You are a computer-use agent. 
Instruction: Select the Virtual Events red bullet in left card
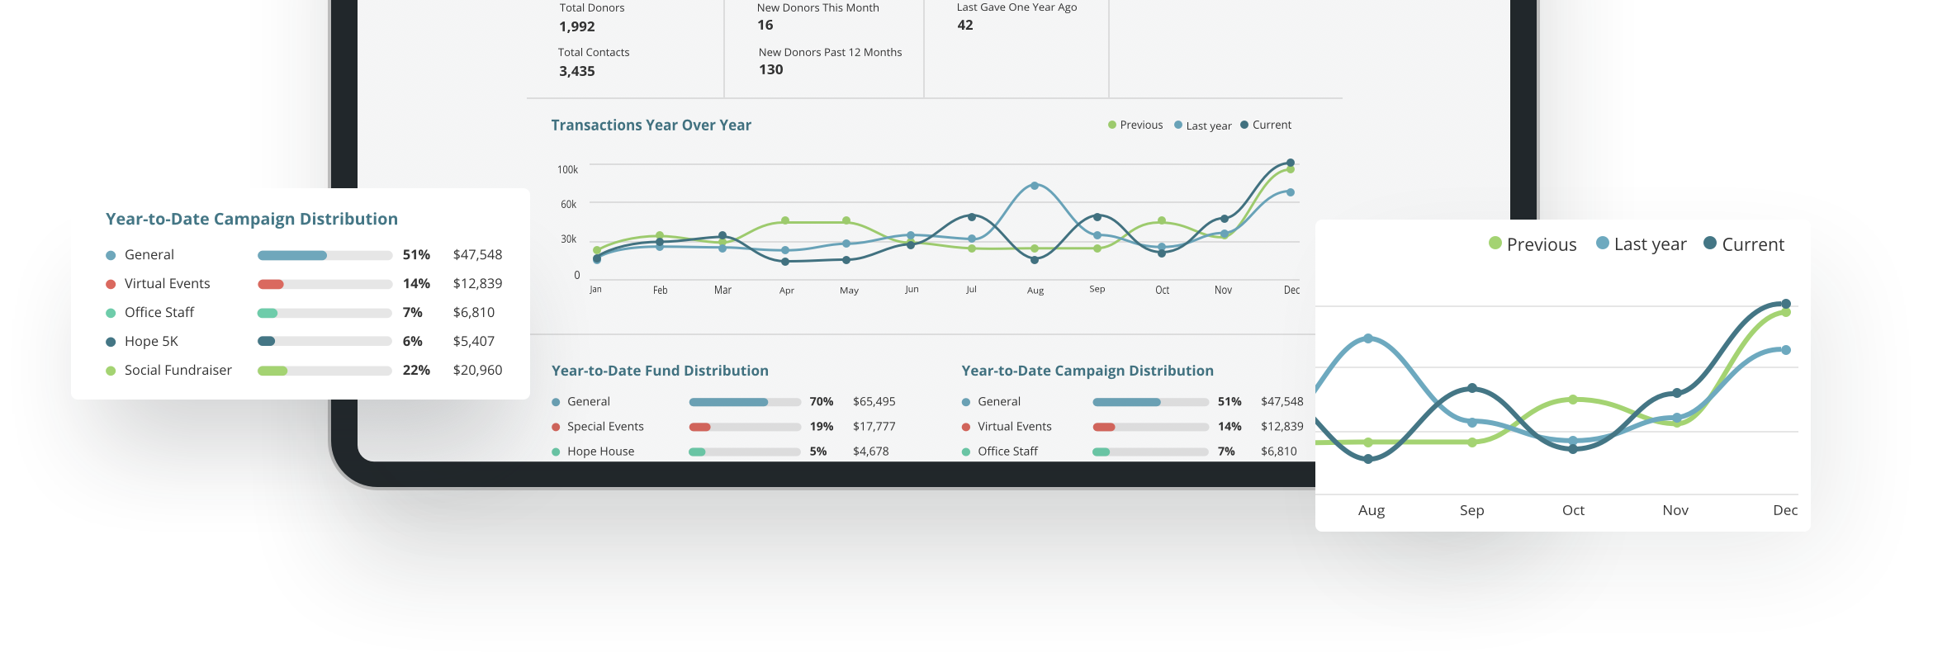(111, 284)
